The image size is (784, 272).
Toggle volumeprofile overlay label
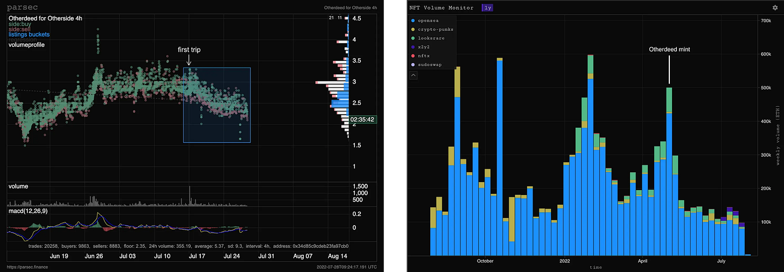click(26, 45)
